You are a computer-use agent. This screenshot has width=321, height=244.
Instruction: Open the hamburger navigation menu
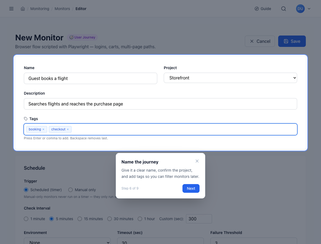tap(11, 9)
